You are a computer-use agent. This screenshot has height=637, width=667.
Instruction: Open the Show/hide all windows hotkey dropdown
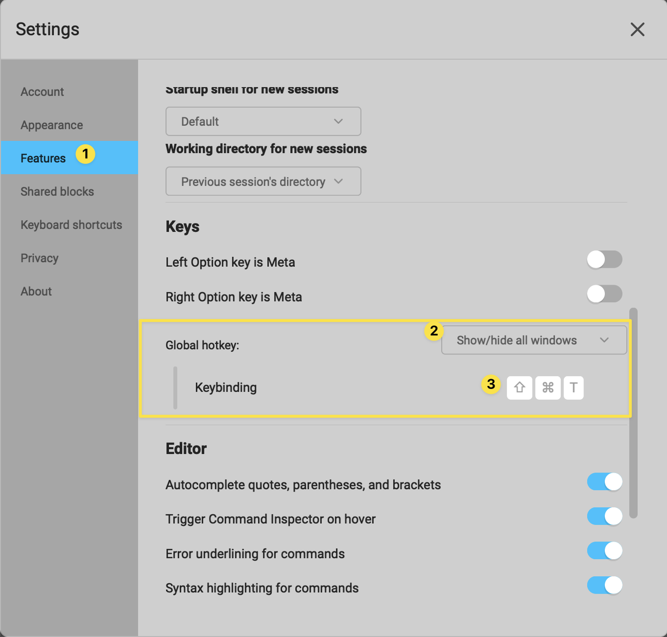coord(533,340)
